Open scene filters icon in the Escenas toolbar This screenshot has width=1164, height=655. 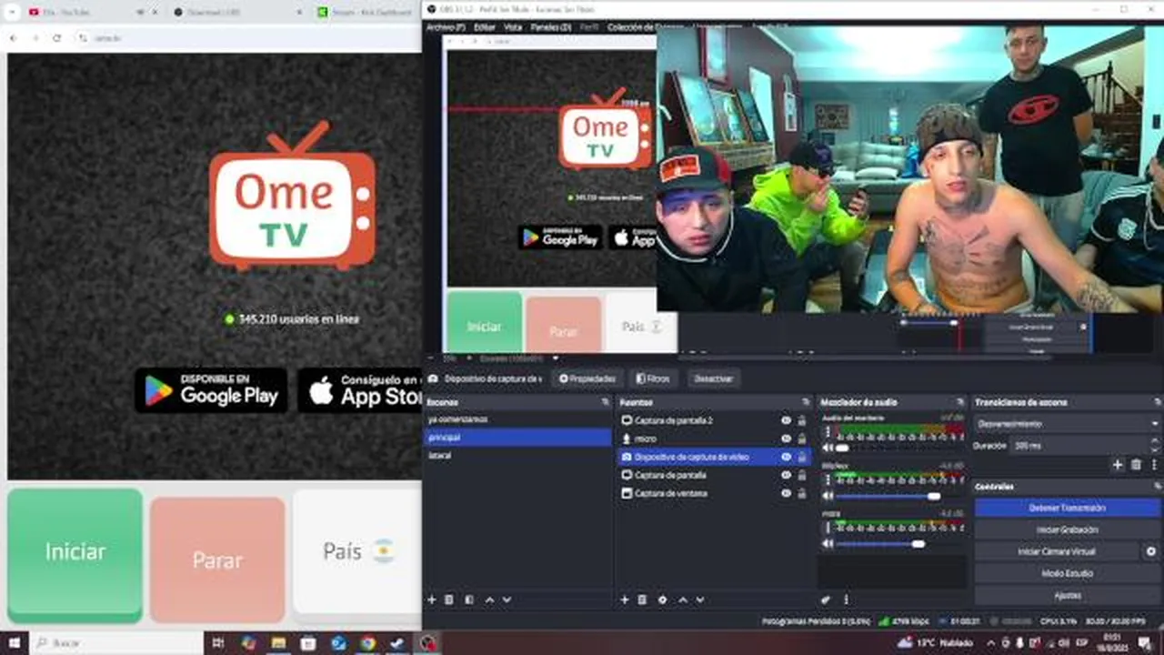(469, 600)
